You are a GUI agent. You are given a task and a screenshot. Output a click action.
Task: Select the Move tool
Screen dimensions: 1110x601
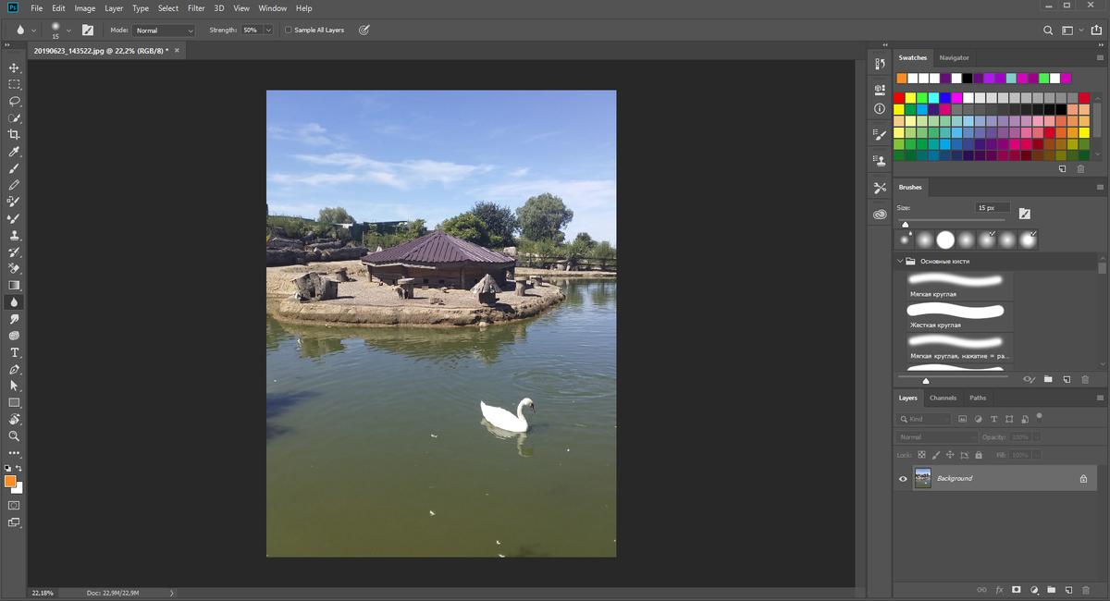[x=14, y=68]
